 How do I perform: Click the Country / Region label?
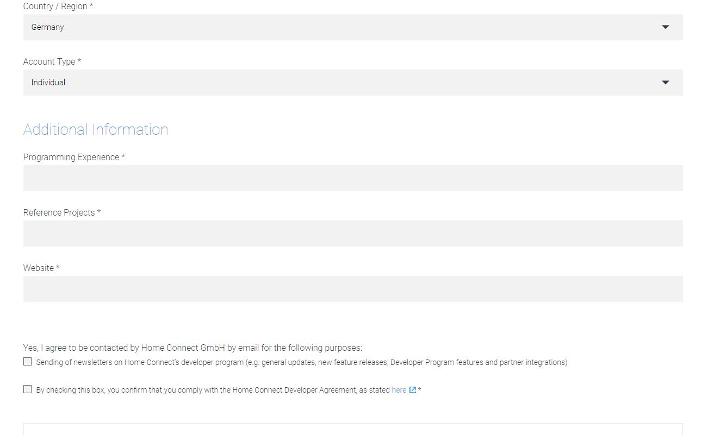(x=58, y=7)
